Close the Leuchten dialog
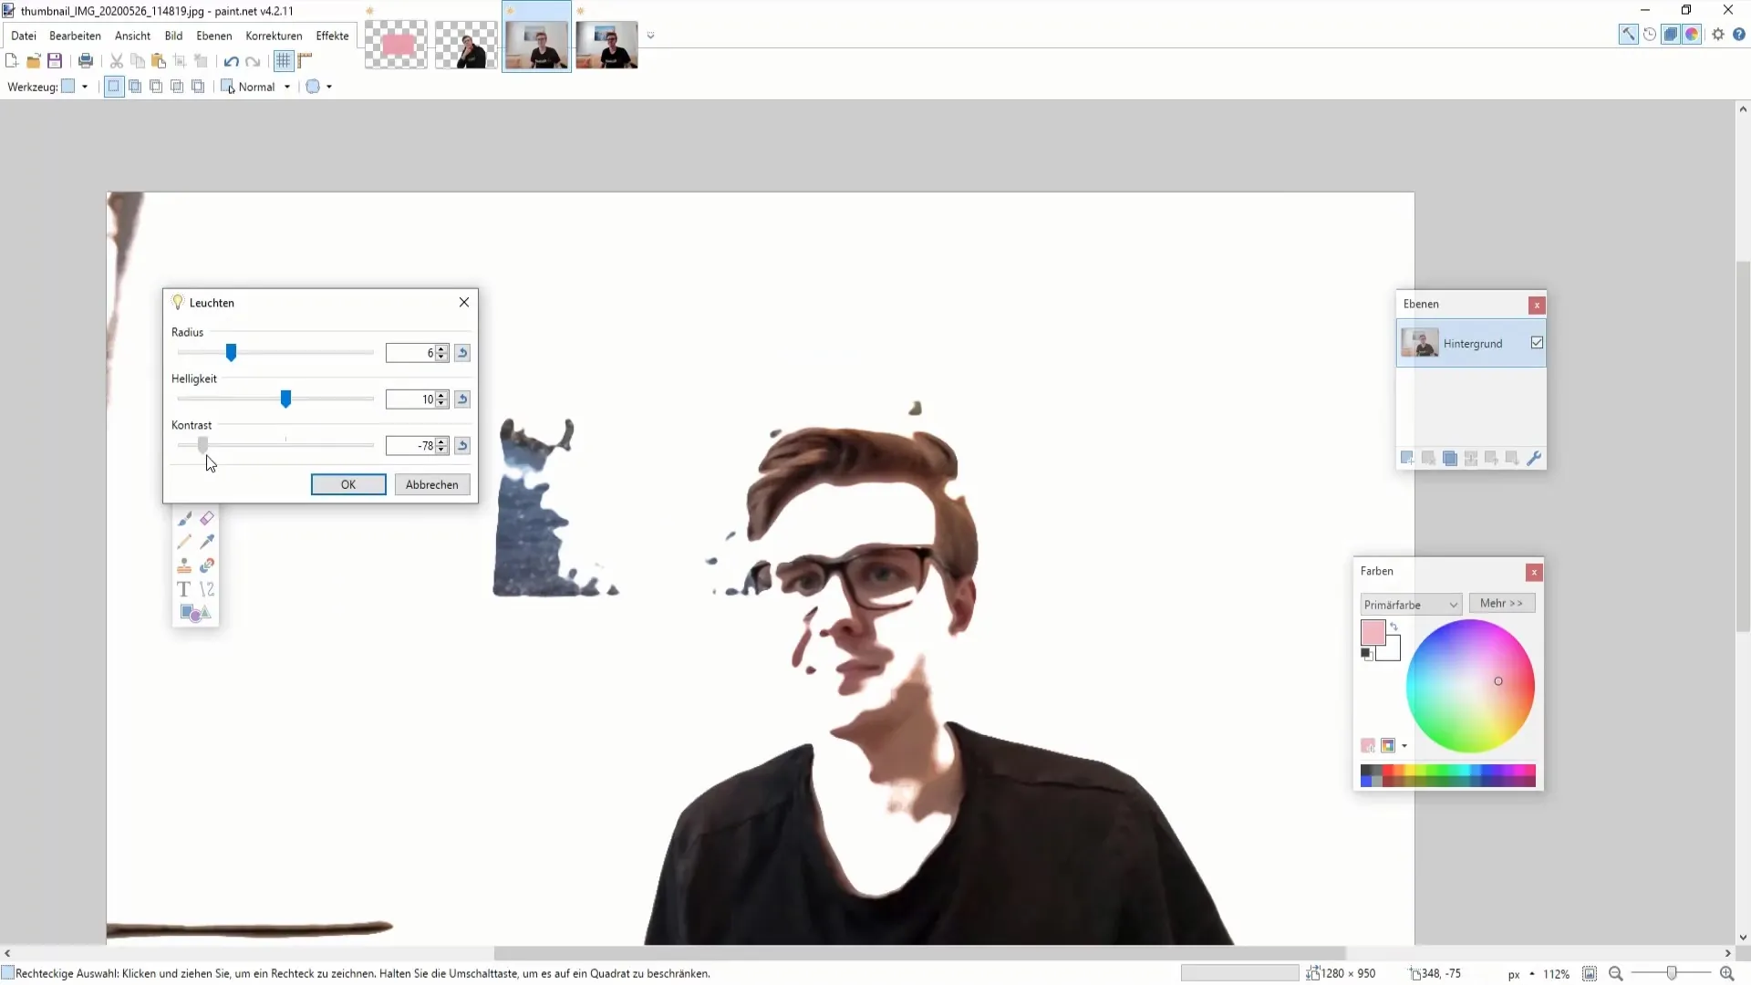 (464, 302)
